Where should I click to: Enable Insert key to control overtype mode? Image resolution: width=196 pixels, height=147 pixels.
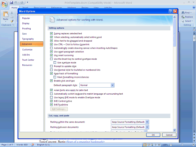point(51,59)
